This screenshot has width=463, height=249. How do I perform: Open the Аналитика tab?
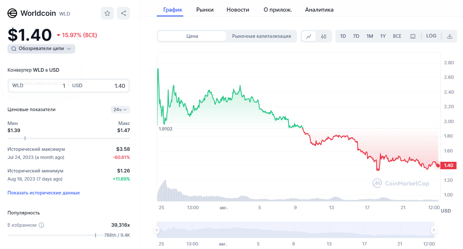(319, 10)
